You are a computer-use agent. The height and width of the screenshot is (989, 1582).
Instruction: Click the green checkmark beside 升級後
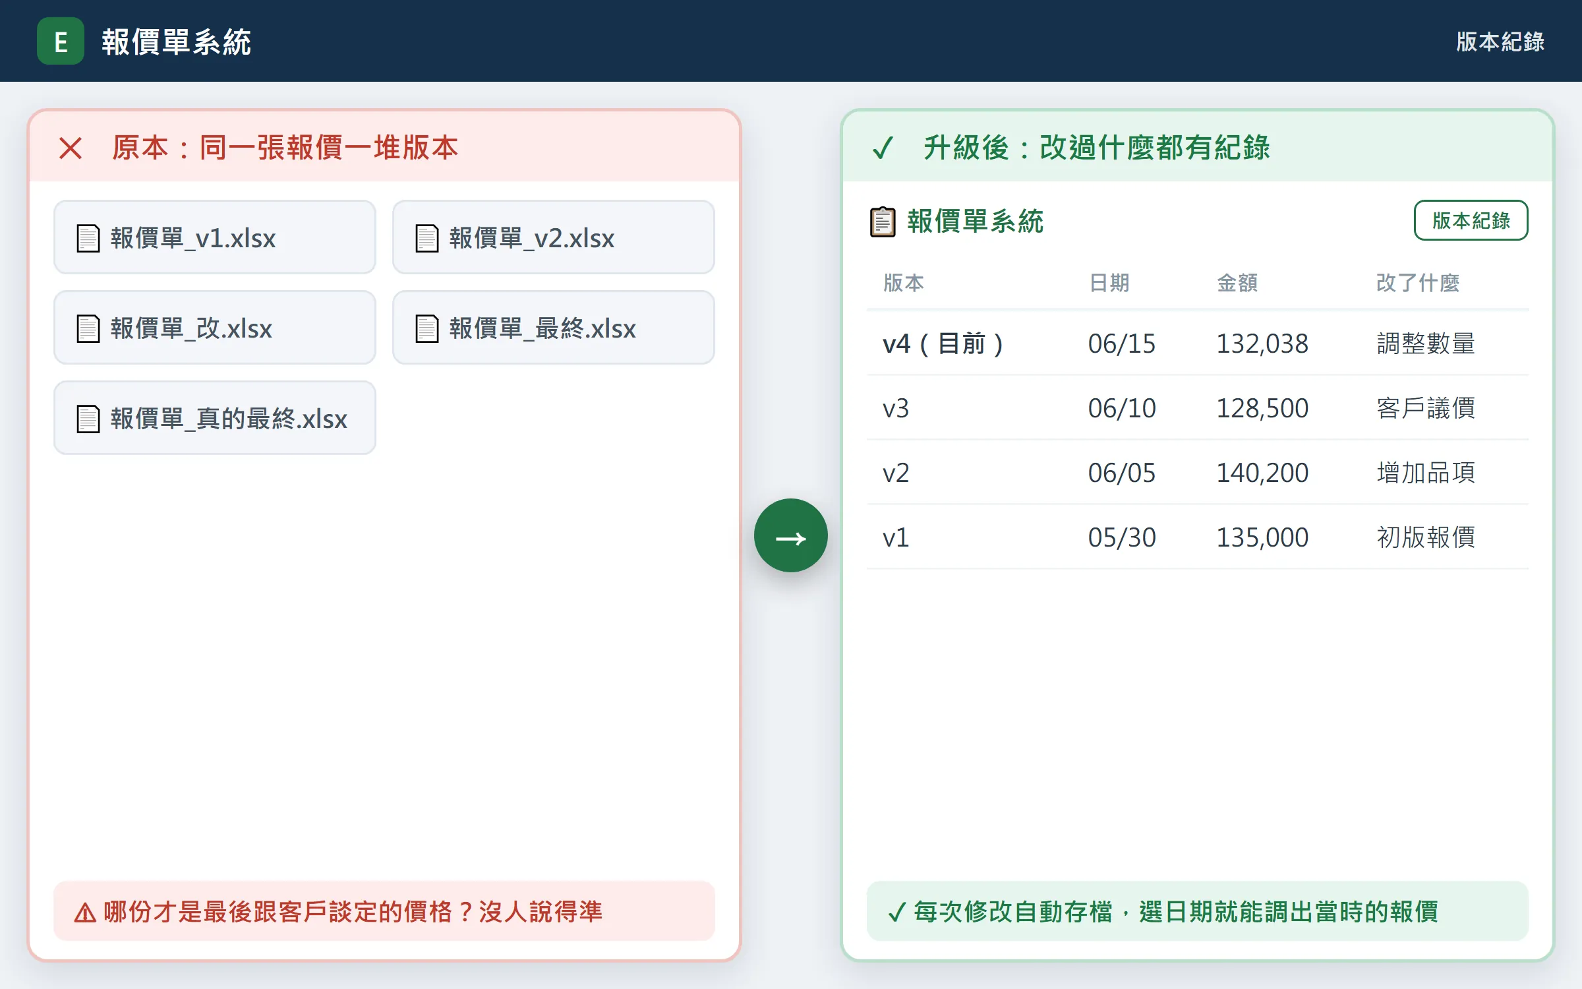(883, 148)
